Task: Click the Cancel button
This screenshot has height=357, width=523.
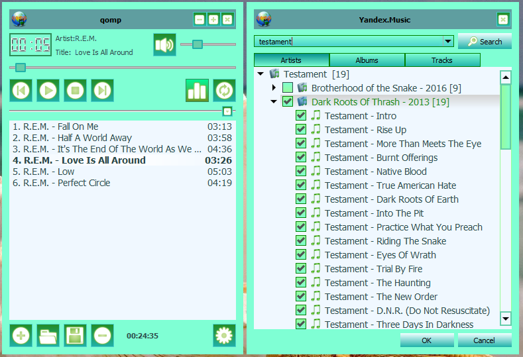Action: [x=485, y=340]
